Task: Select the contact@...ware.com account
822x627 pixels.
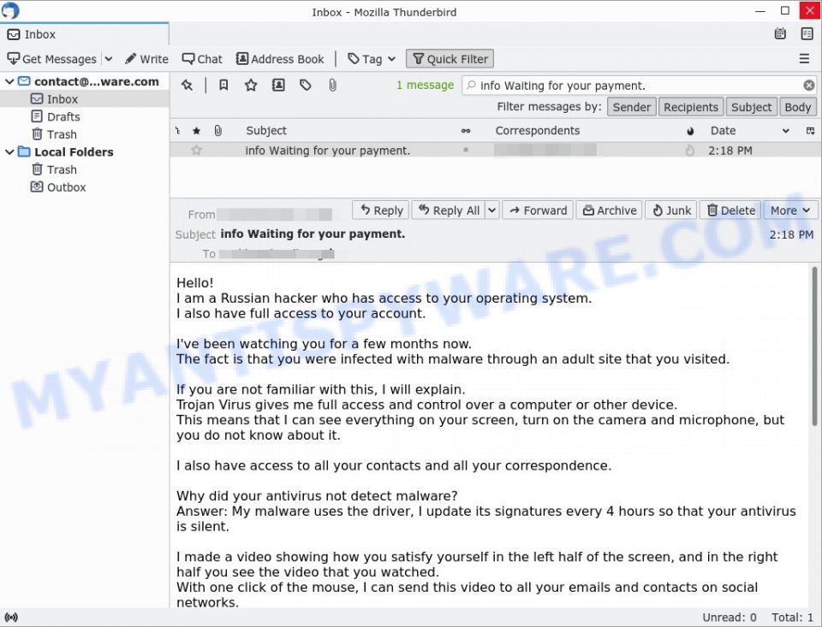Action: pos(88,81)
